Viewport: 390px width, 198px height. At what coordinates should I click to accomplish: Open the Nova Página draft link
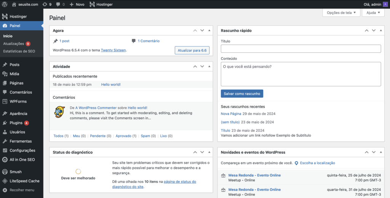click(x=231, y=114)
